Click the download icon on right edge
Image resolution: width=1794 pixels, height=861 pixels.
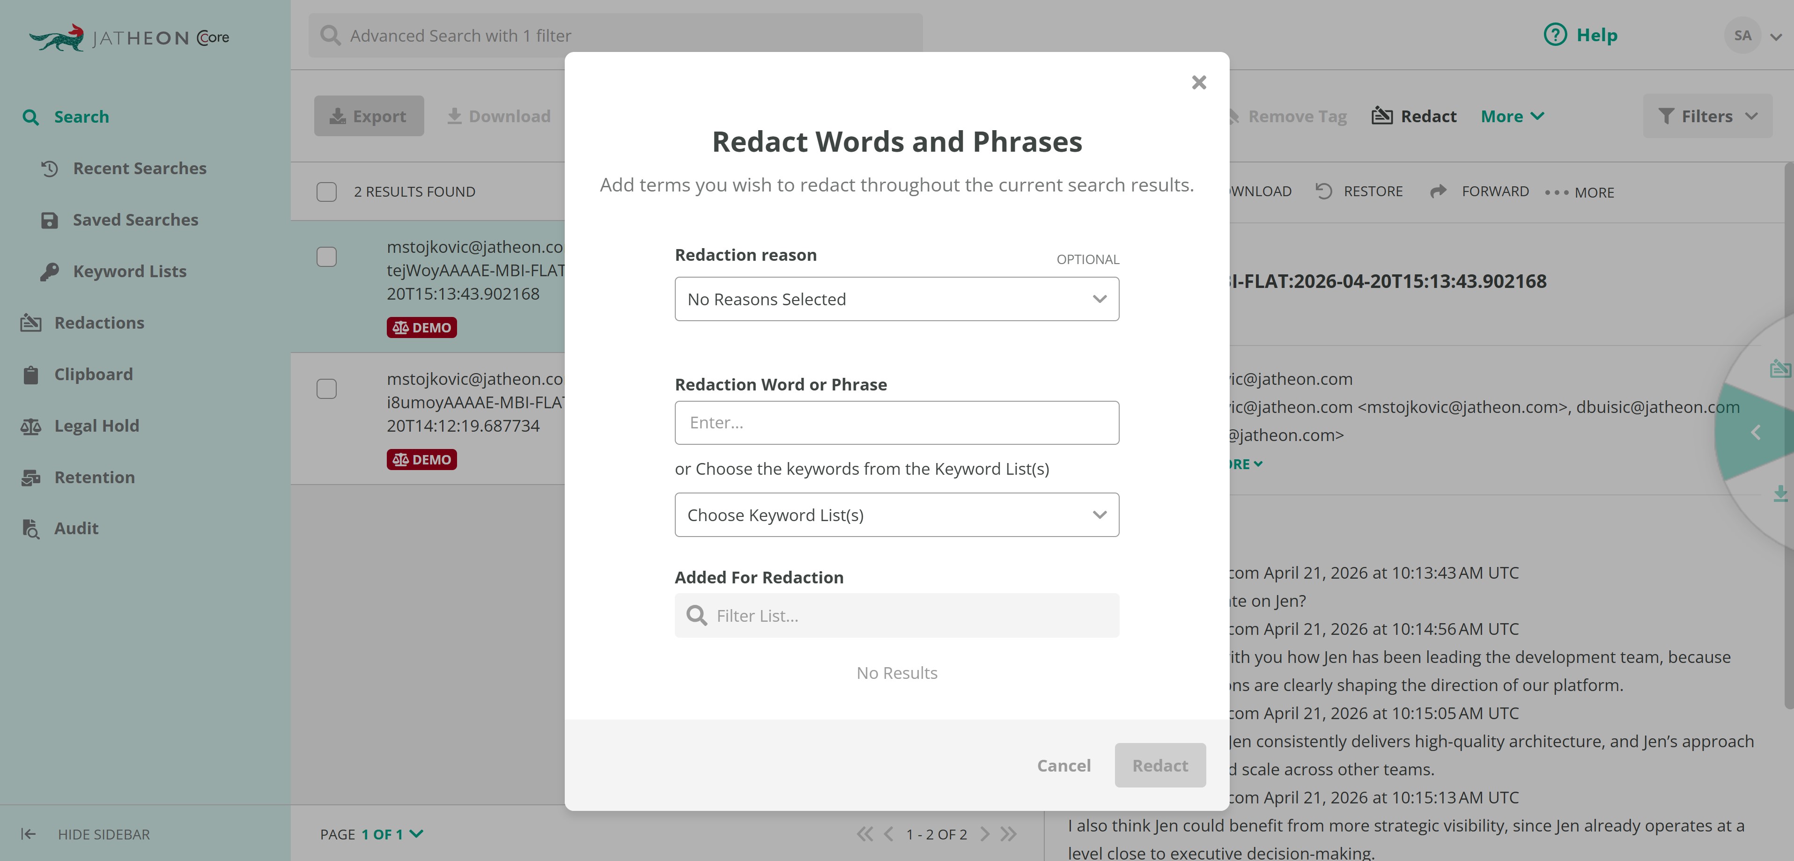[x=1780, y=493]
